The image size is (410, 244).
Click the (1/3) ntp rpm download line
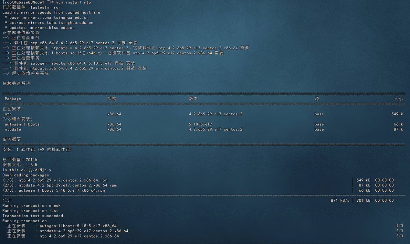click(55, 180)
